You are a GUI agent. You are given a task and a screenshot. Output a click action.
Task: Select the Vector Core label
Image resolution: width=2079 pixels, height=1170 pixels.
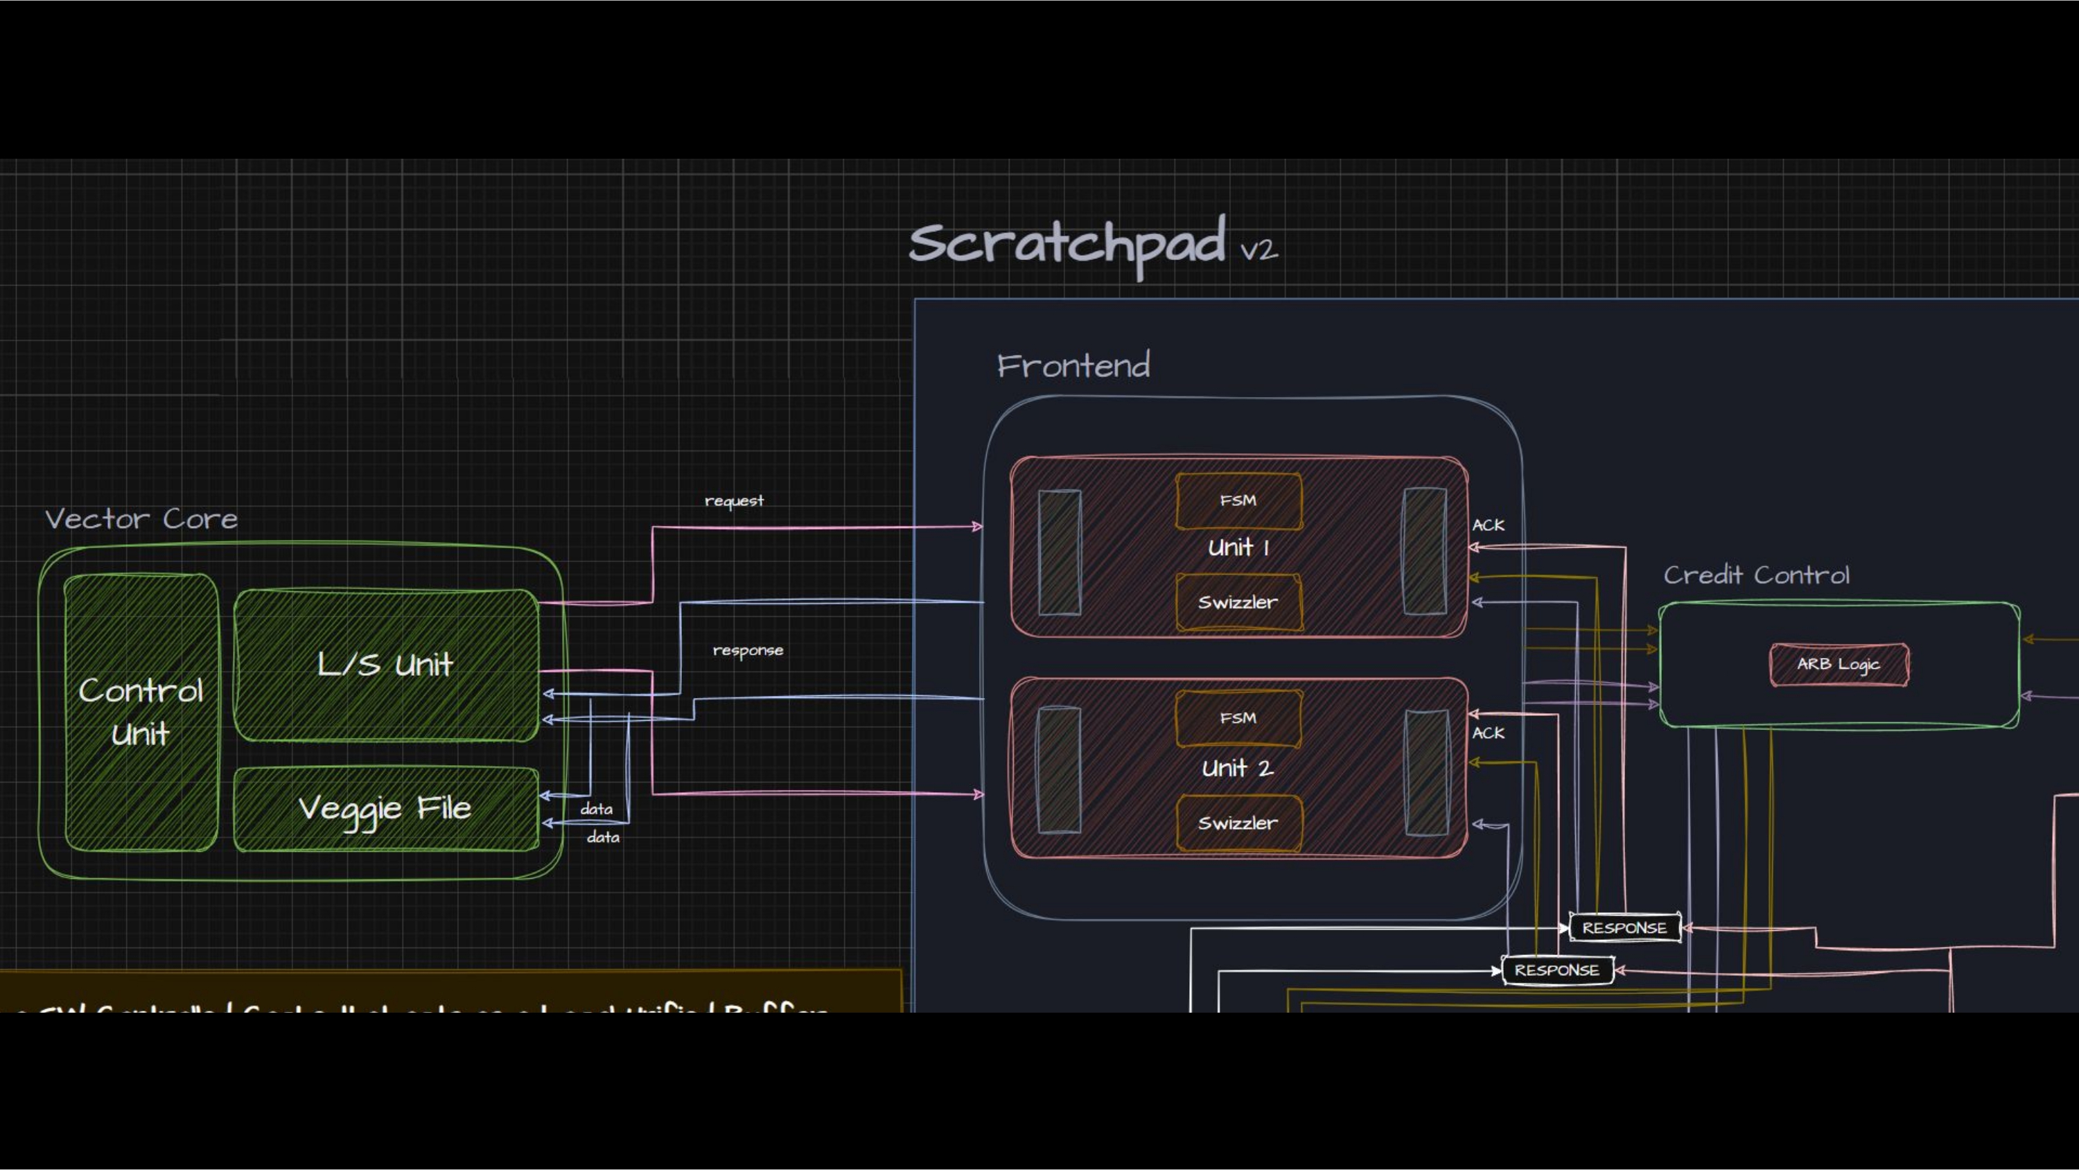(141, 519)
